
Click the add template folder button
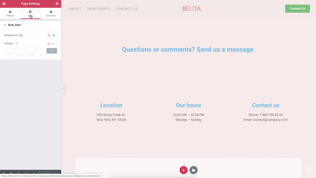pos(193,170)
